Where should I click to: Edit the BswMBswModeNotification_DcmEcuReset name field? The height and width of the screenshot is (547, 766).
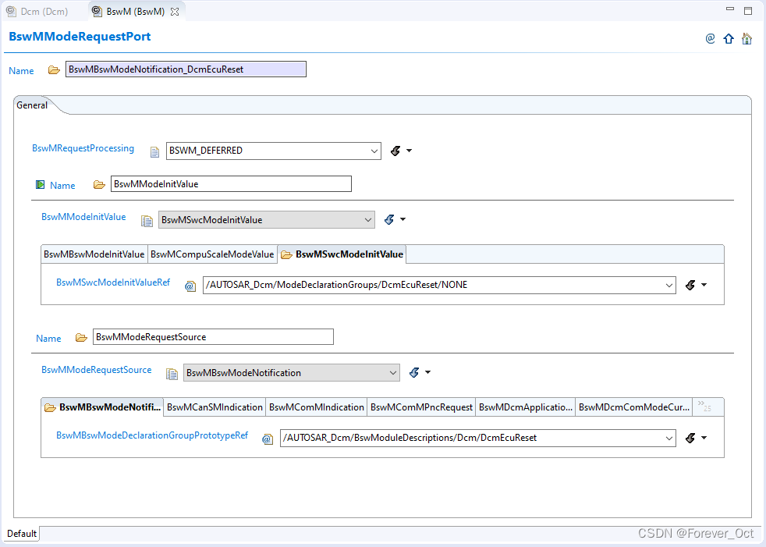(186, 69)
